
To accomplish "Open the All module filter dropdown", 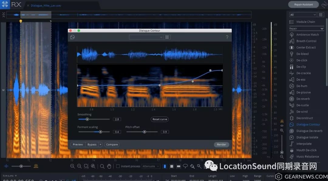I will pyautogui.click(x=303, y=15).
